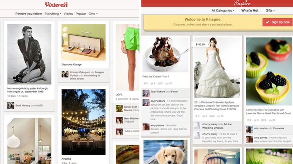The width and height of the screenshot is (293, 164).
Task: Click the 'Fried Ice Cream- Yum !' caption
Action: [156, 76]
